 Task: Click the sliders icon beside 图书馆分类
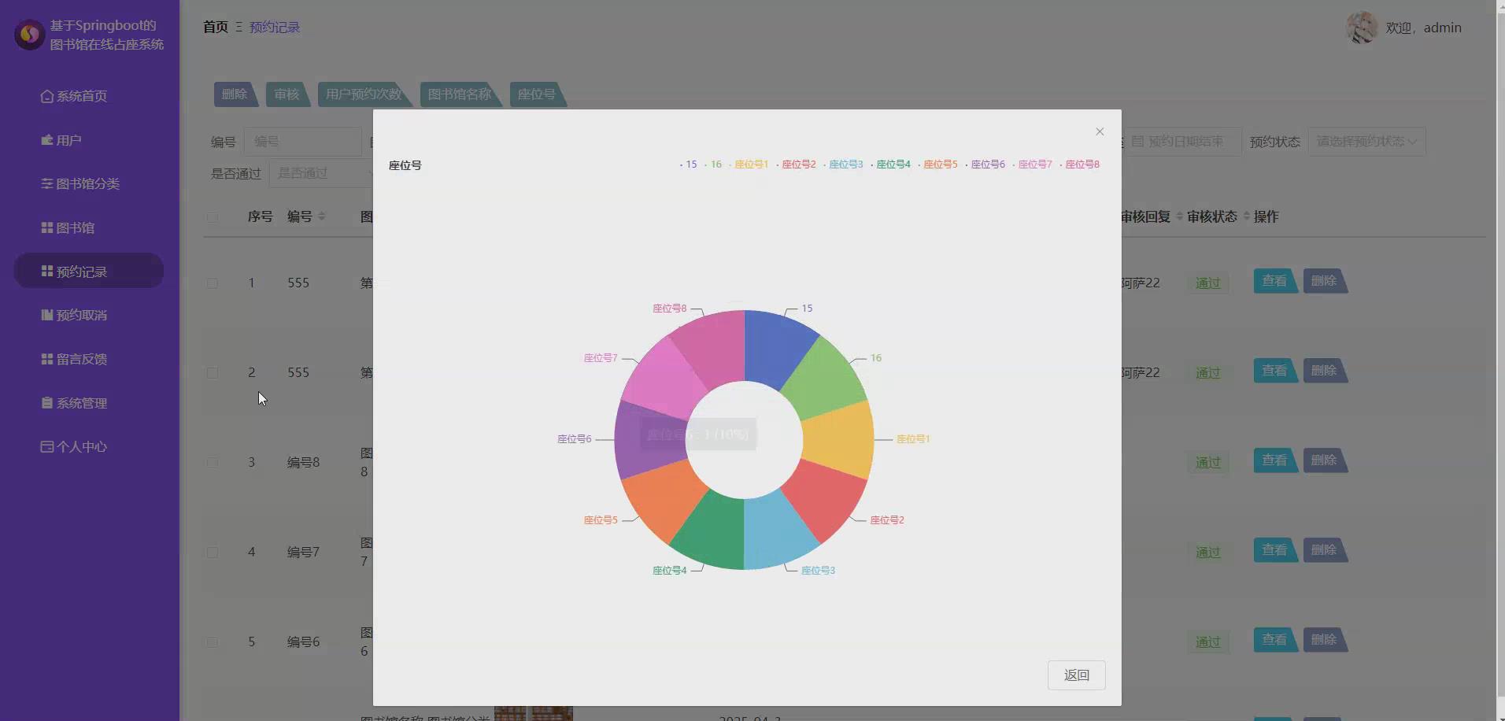(x=47, y=183)
